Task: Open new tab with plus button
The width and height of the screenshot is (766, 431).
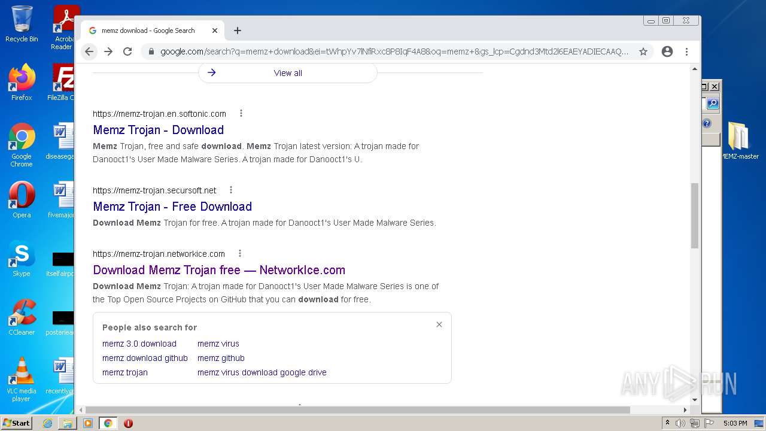Action: [238, 31]
